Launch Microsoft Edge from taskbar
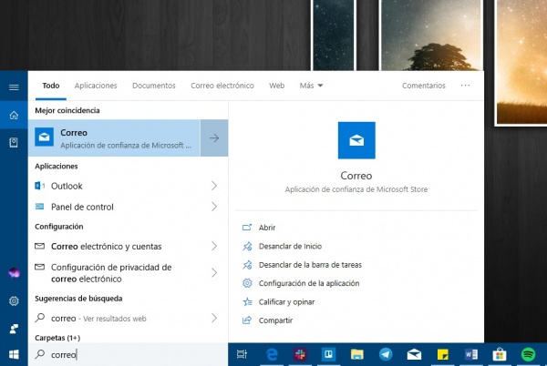Viewport: 547px width, 366px height. 272,354
